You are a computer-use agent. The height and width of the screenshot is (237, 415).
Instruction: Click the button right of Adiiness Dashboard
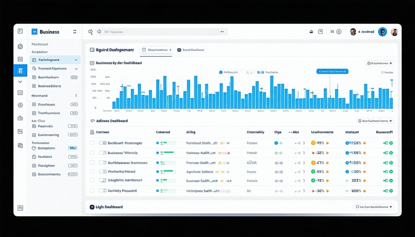pyautogui.click(x=375, y=121)
